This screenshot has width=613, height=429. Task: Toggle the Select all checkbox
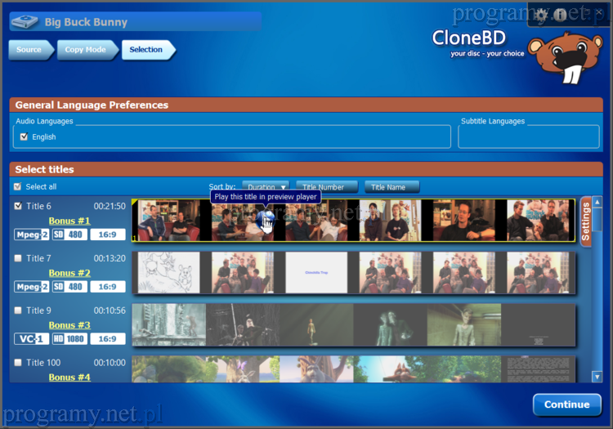click(18, 187)
